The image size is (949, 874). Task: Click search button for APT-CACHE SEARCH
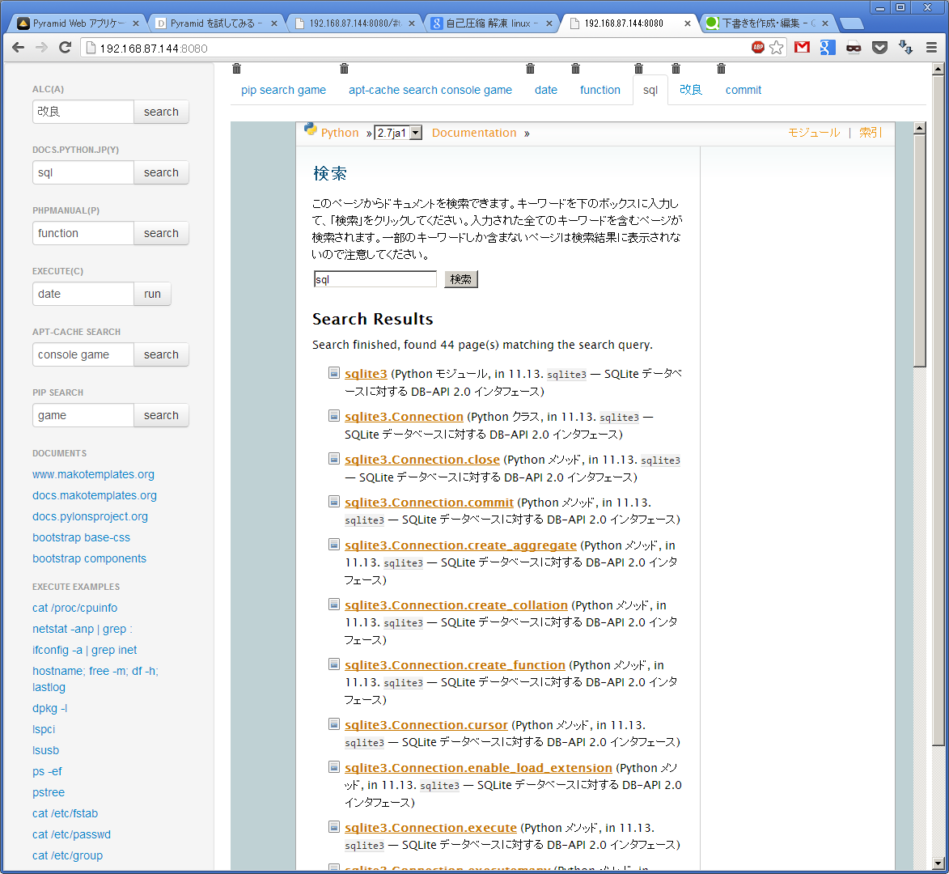click(x=161, y=354)
